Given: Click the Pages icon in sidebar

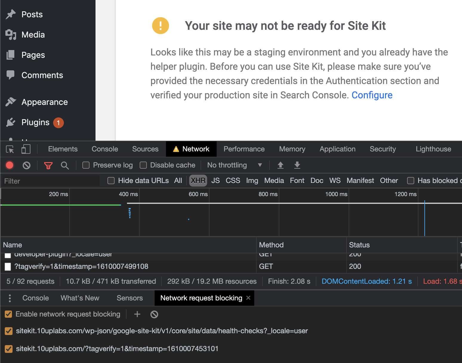Looking at the screenshot, I should 11,55.
